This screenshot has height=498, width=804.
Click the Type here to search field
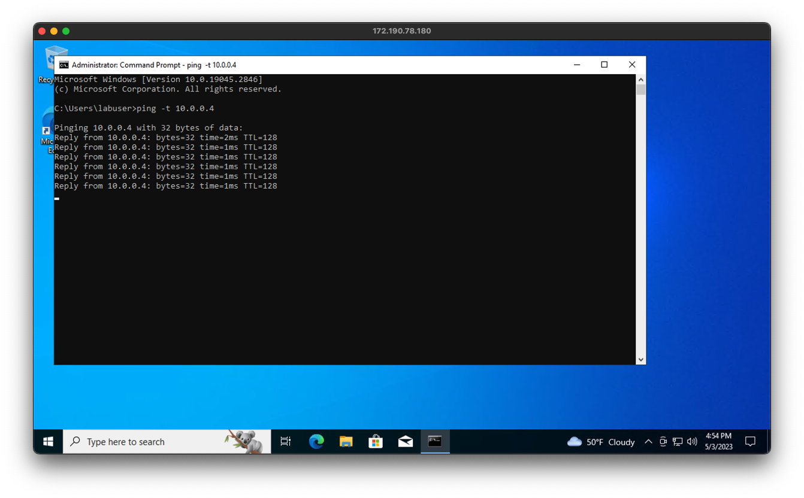150,441
